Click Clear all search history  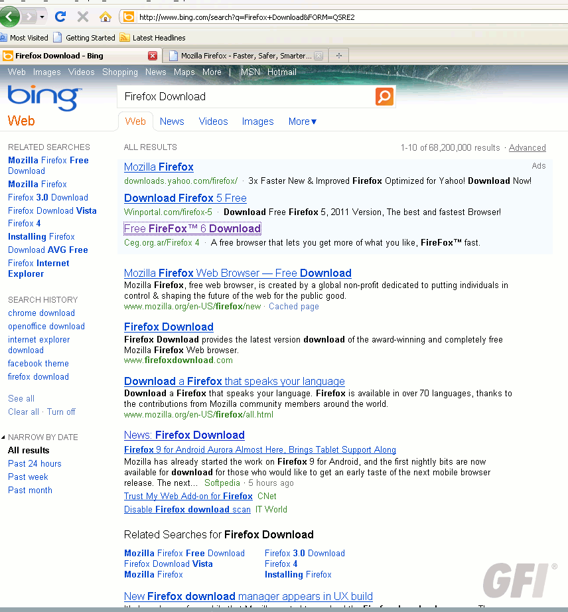pyautogui.click(x=23, y=412)
